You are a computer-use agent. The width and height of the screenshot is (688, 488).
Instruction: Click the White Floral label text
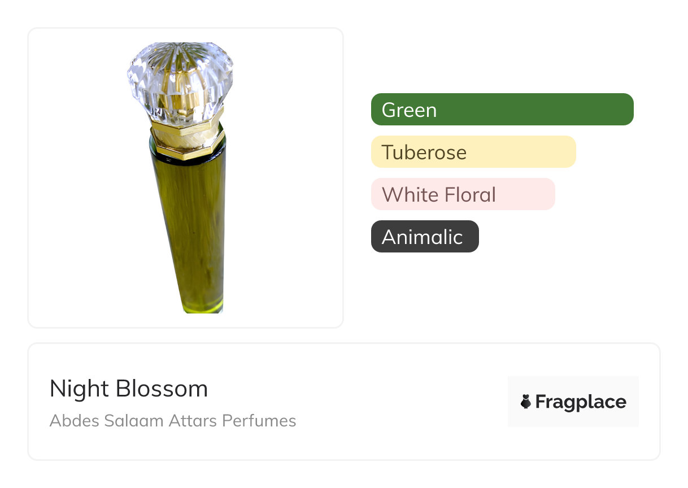[438, 194]
